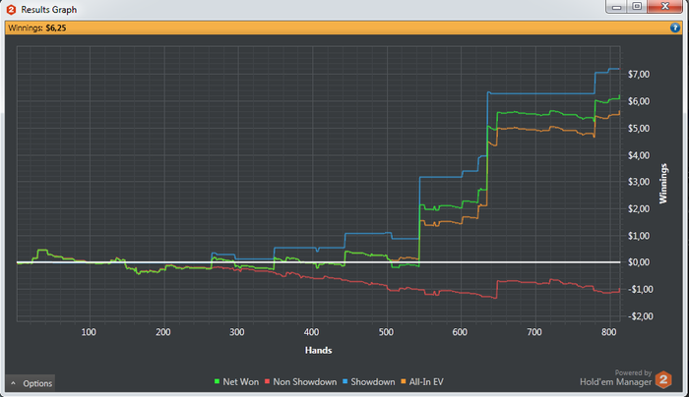
Task: Click the $1,00 axis label
Action: [x=639, y=236]
